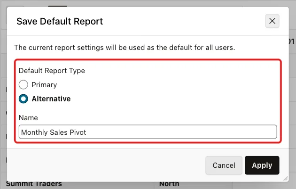Click the Name field label
The width and height of the screenshot is (296, 189).
point(28,118)
